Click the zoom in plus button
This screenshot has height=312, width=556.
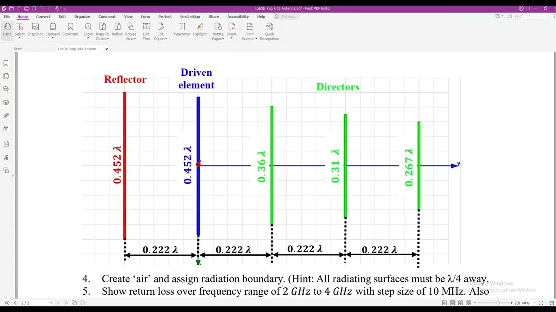tap(512, 303)
